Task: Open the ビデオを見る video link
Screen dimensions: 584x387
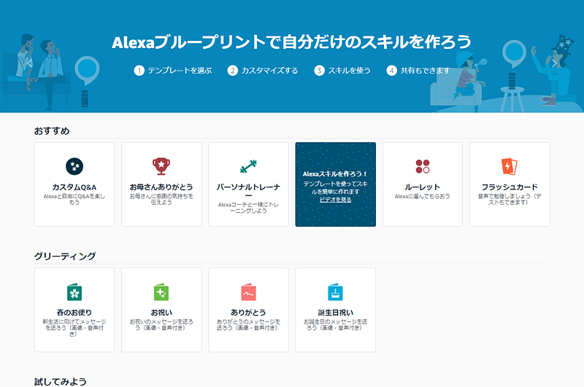Action: (x=336, y=200)
